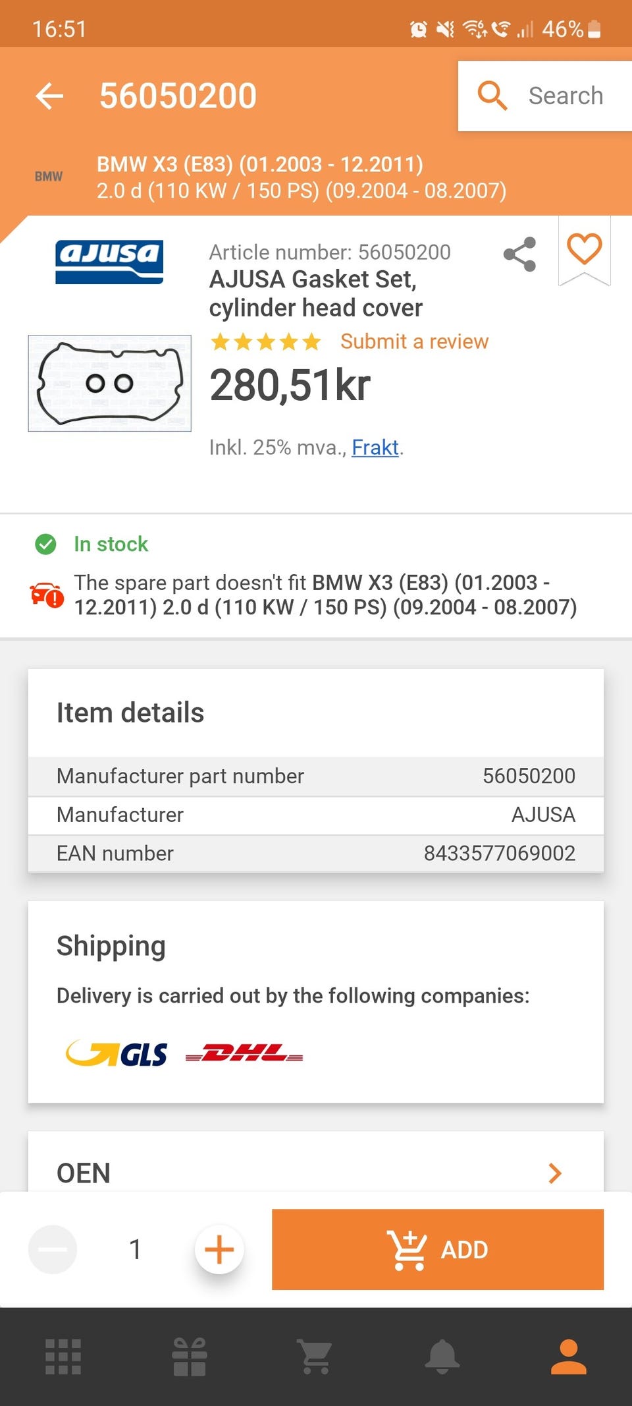Open the shopping cart in bottom bar
632x1406 pixels.
315,1357
